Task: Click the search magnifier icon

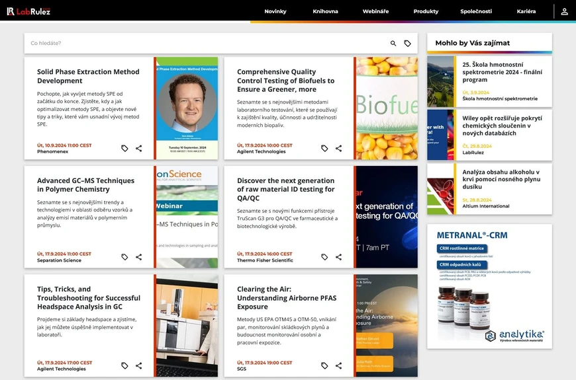Action: pos(393,44)
